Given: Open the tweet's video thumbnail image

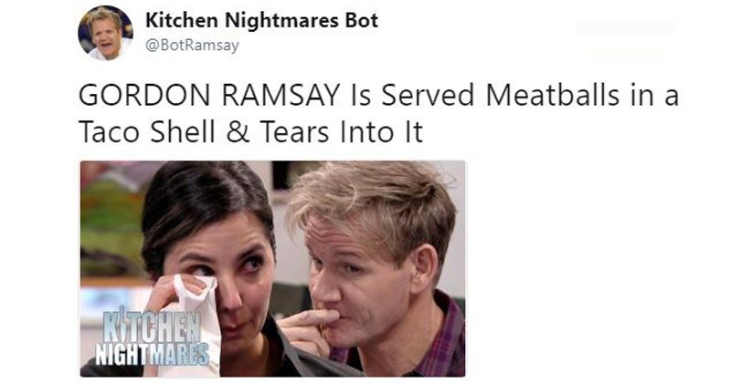Looking at the screenshot, I should point(272,268).
